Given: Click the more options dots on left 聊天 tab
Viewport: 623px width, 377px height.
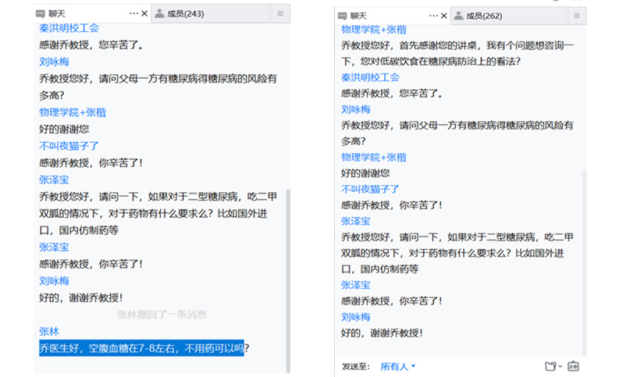Looking at the screenshot, I should pos(133,13).
